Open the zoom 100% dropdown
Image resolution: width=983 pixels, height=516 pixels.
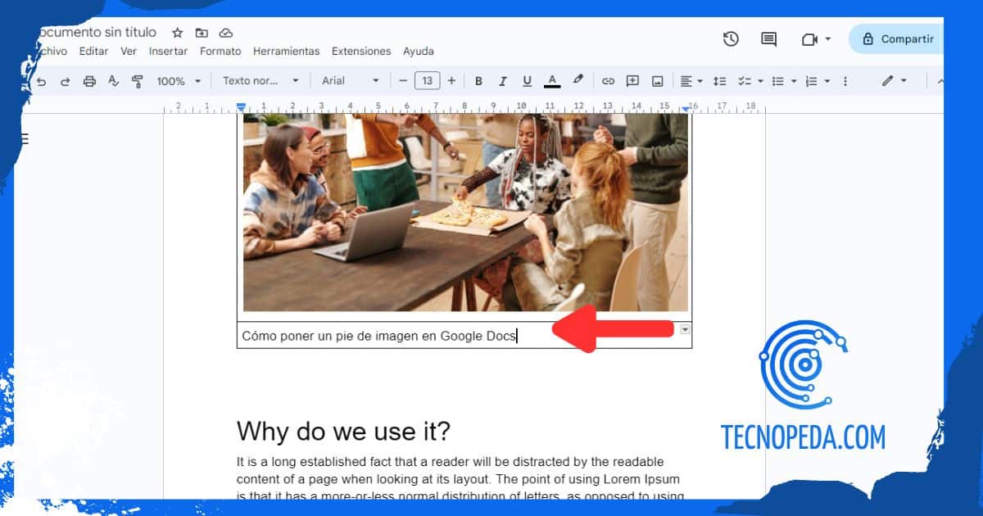(177, 81)
